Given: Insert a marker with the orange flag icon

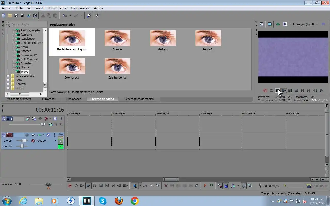Looking at the screenshot, I should [x=205, y=186].
